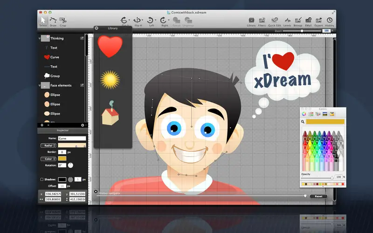Click the magnifier in Colors window
The width and height of the screenshot is (373, 233).
[x=303, y=122]
